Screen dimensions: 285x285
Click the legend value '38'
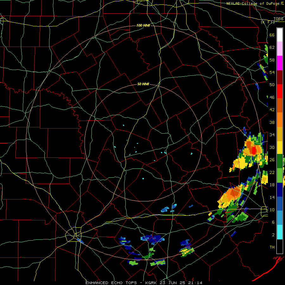(x=272, y=122)
